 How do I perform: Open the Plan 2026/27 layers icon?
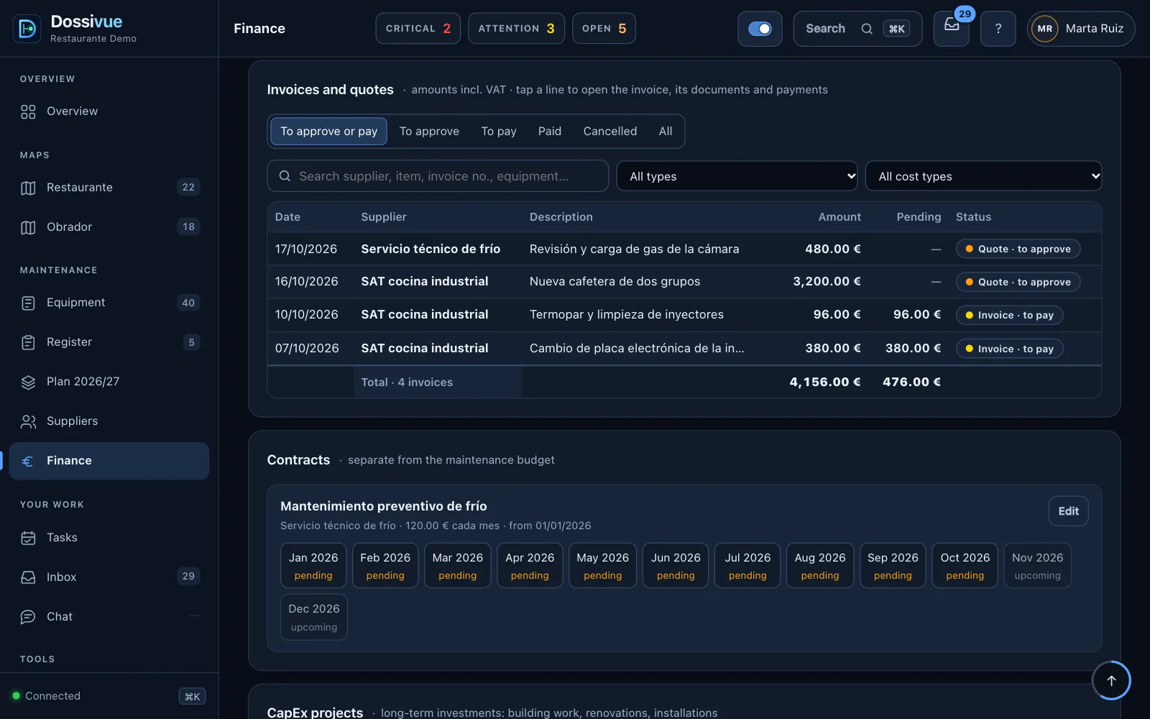[28, 382]
